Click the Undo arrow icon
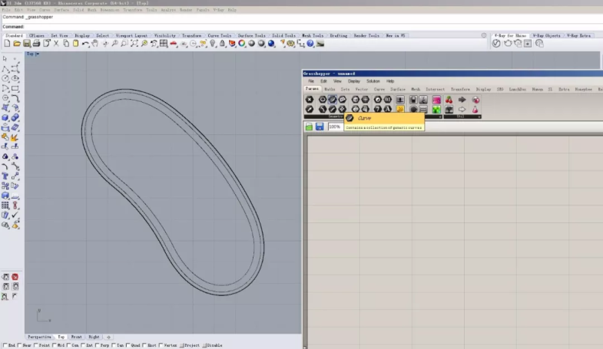The height and width of the screenshot is (349, 603). [x=84, y=44]
